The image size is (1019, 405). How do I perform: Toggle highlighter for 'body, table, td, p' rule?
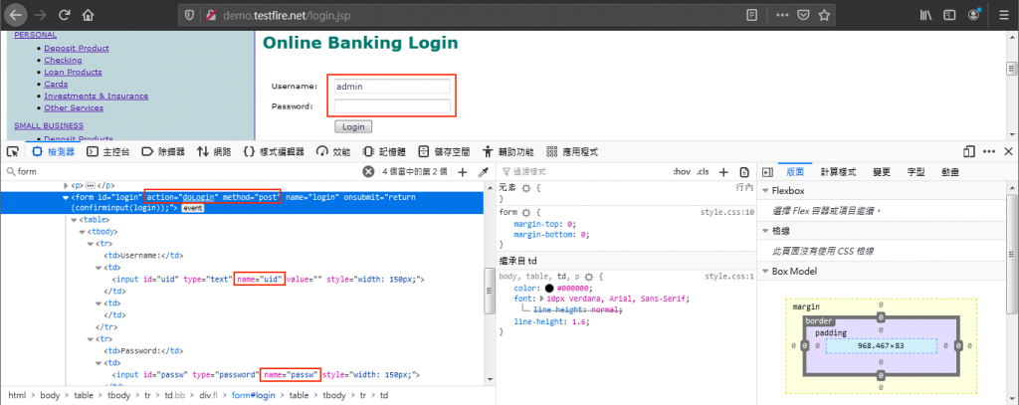(589, 277)
